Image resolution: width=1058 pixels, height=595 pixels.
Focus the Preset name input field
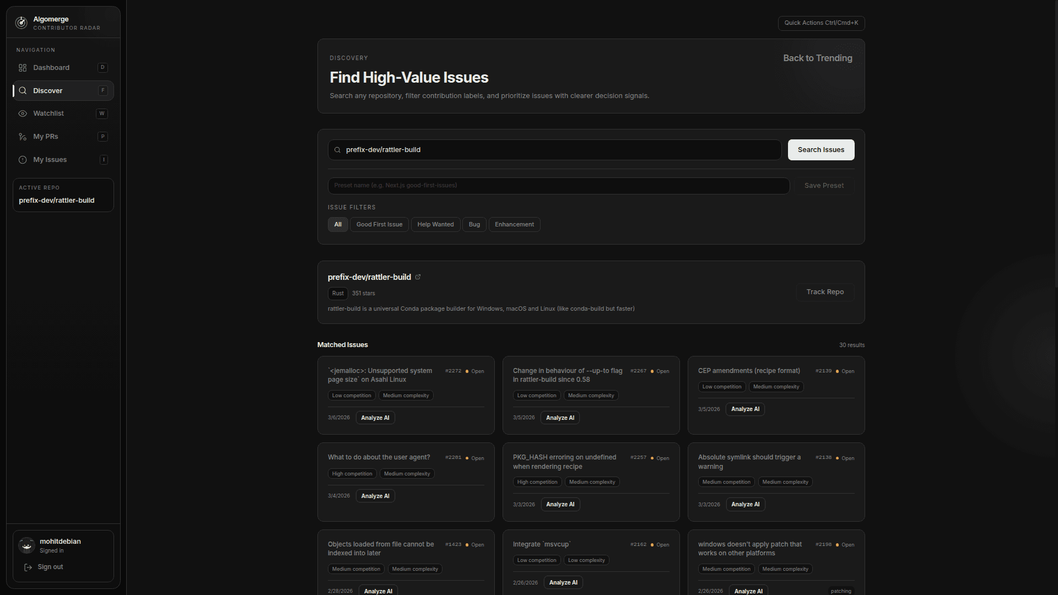[558, 186]
